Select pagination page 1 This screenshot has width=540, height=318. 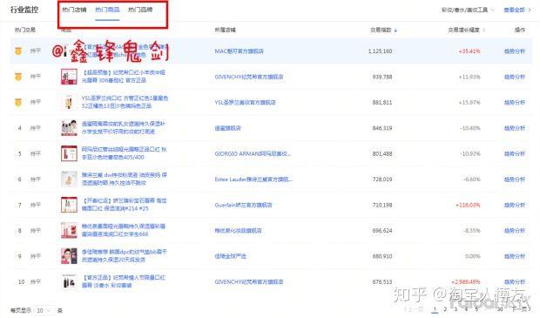[435, 309]
